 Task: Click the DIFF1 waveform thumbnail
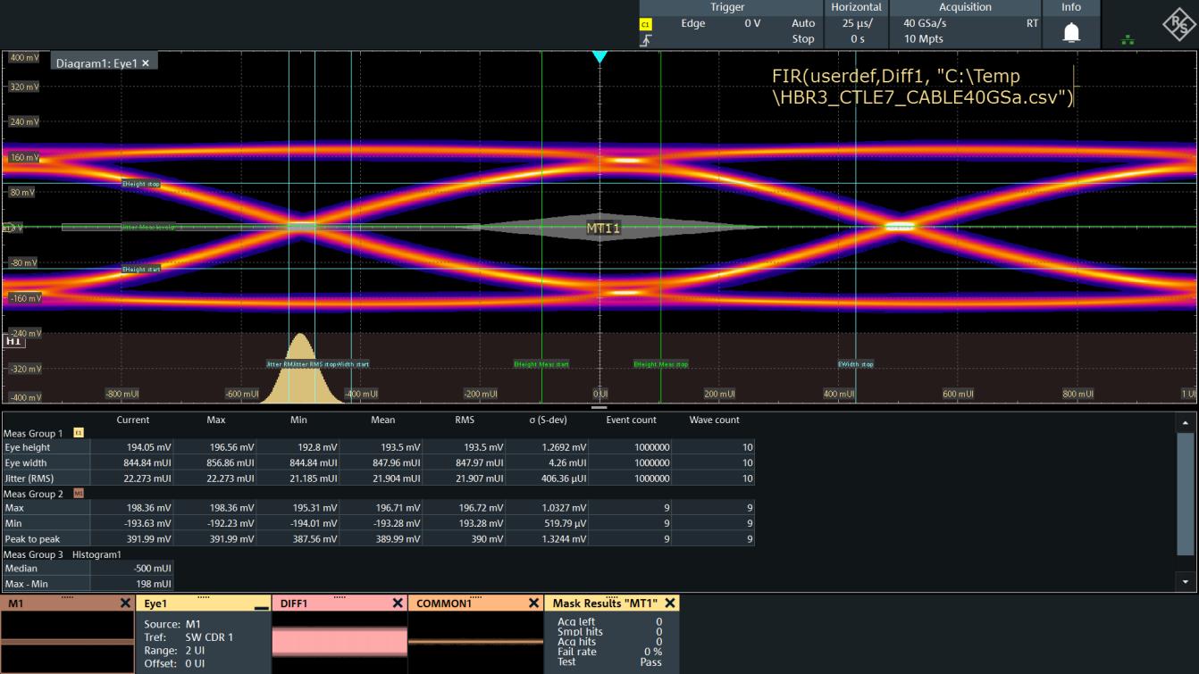tap(338, 642)
